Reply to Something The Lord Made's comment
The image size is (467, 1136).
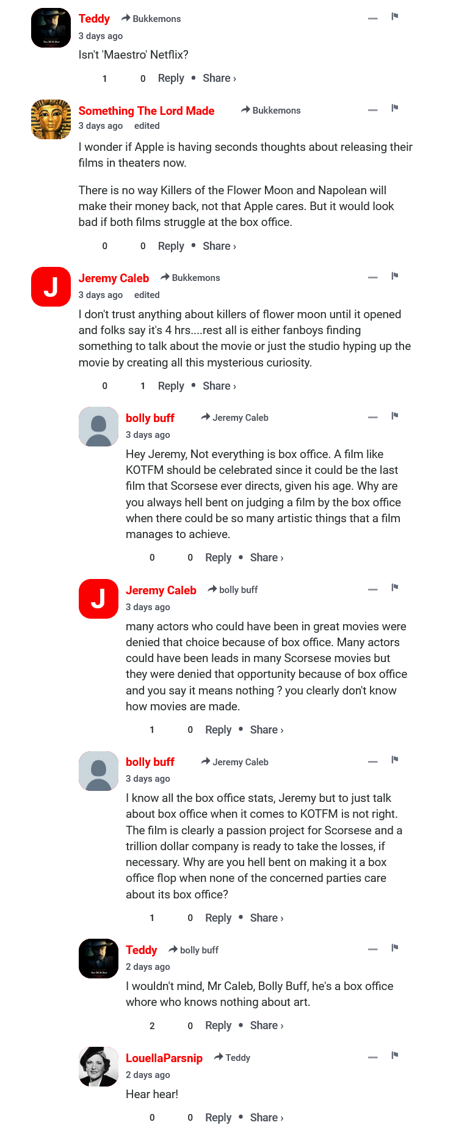point(171,246)
